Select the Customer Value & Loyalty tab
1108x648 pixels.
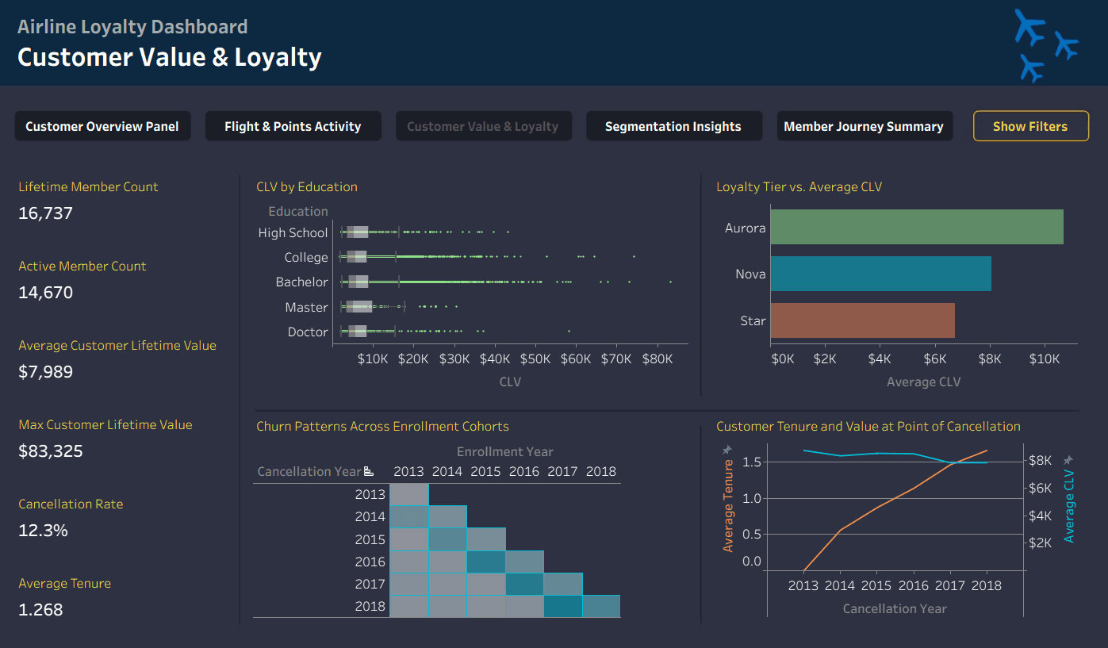(x=483, y=126)
